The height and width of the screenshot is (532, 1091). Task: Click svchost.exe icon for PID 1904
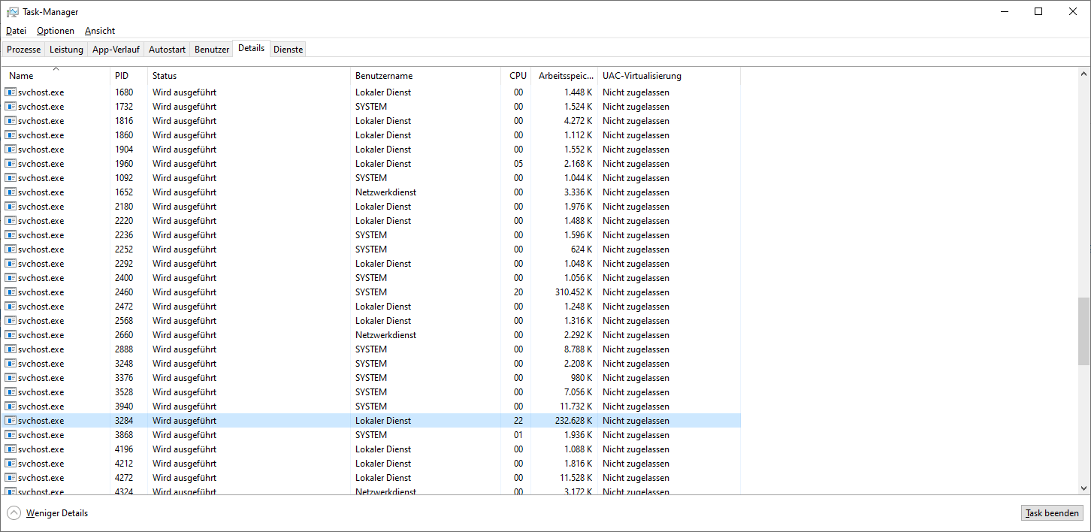coord(11,150)
